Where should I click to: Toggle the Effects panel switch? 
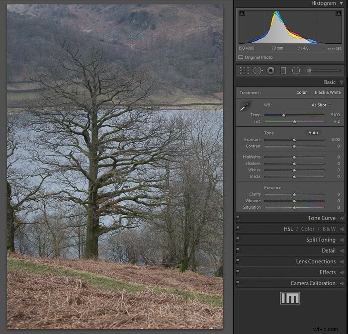coord(238,272)
